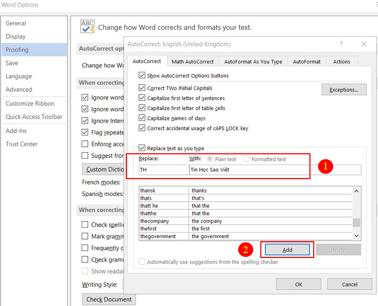The height and width of the screenshot is (306, 378).
Task: Click Custom Dictionaries button in Word Options
Action: pyautogui.click(x=103, y=169)
